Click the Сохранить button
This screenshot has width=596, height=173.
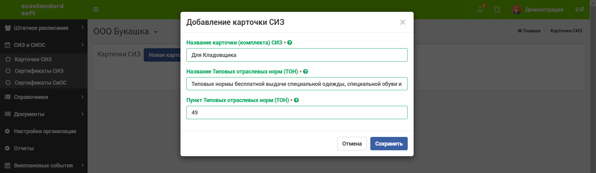389,144
